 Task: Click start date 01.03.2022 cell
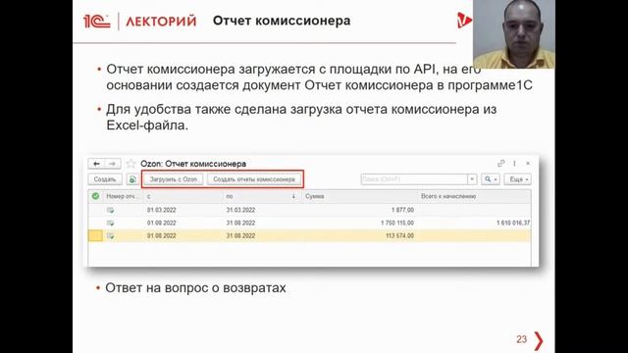[x=161, y=210]
